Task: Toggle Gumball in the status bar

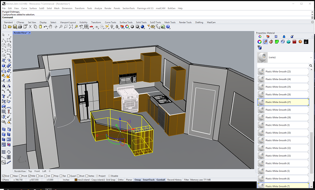Action: [160, 180]
